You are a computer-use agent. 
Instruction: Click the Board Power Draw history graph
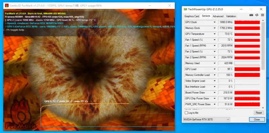247,93
